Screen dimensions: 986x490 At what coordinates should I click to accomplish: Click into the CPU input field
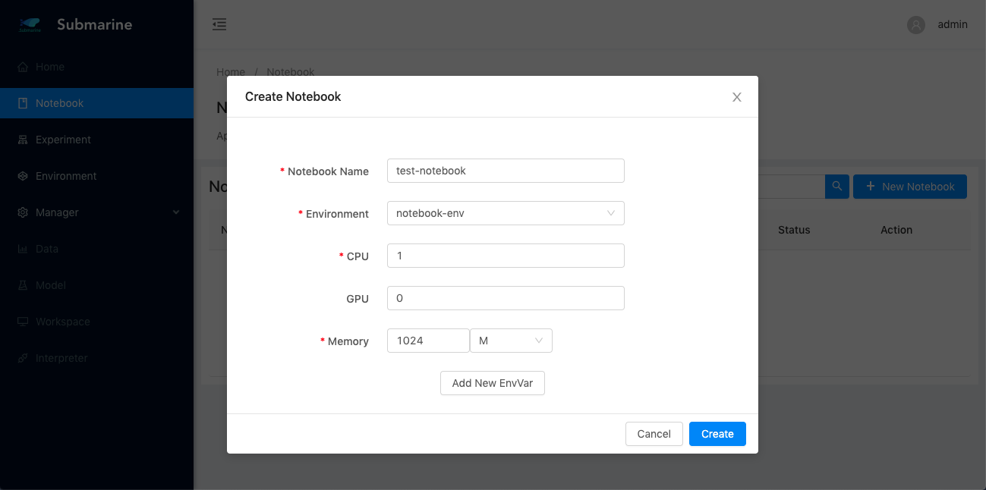(x=505, y=256)
